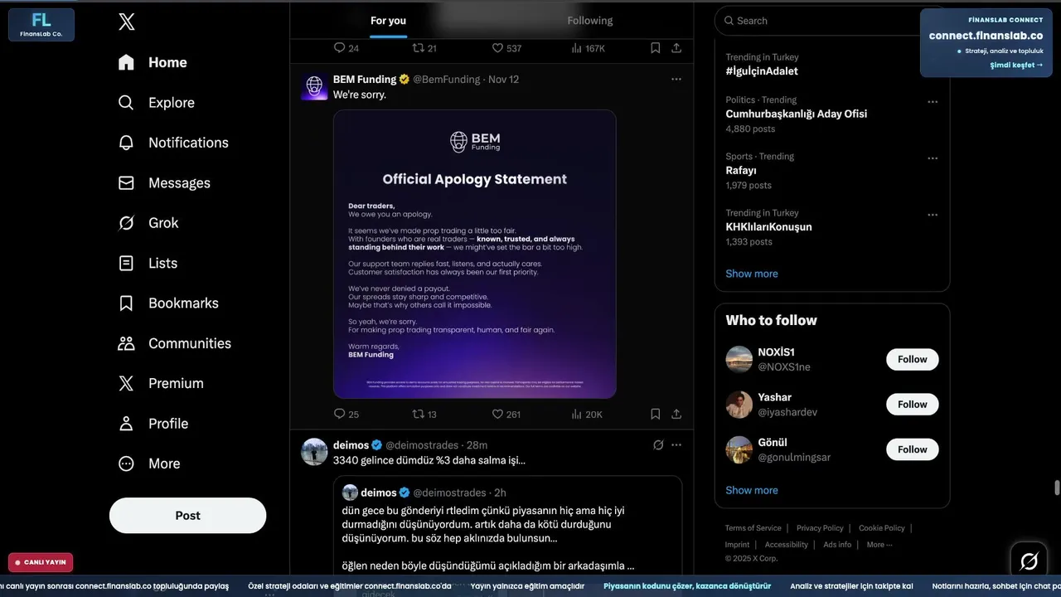Show more trending topics
The width and height of the screenshot is (1061, 597).
click(751, 274)
